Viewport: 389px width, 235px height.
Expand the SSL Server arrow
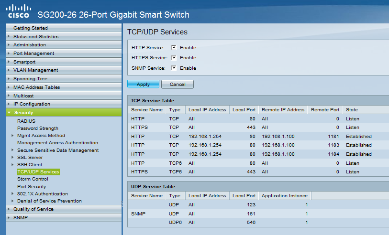coord(12,157)
